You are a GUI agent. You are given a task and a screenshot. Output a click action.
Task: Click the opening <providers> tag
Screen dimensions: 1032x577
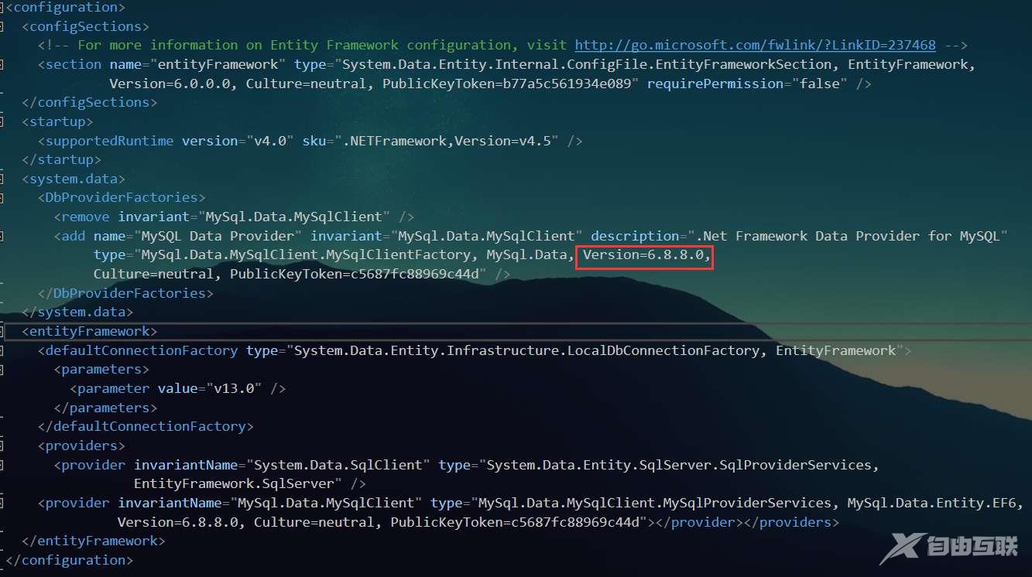pos(82,446)
